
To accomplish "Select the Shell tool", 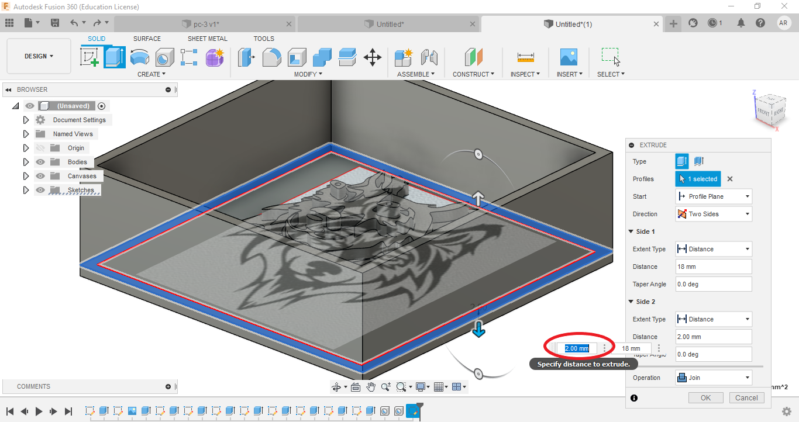I will pyautogui.click(x=297, y=57).
